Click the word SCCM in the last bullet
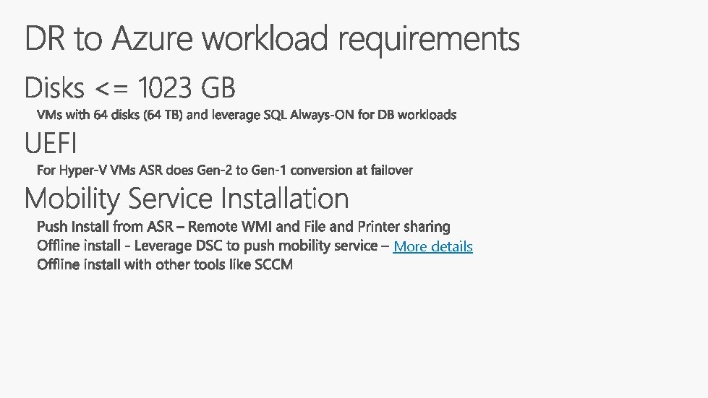 (x=273, y=264)
